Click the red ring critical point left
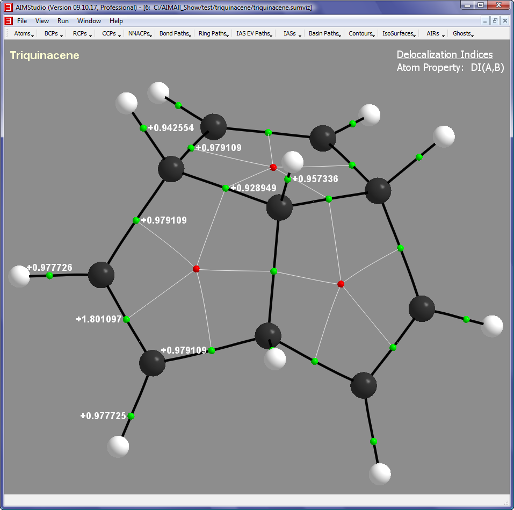The width and height of the screenshot is (514, 510). point(196,268)
